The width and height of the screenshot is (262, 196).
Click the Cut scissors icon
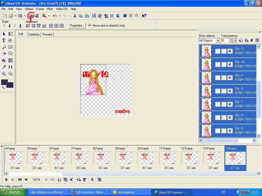tap(75, 16)
